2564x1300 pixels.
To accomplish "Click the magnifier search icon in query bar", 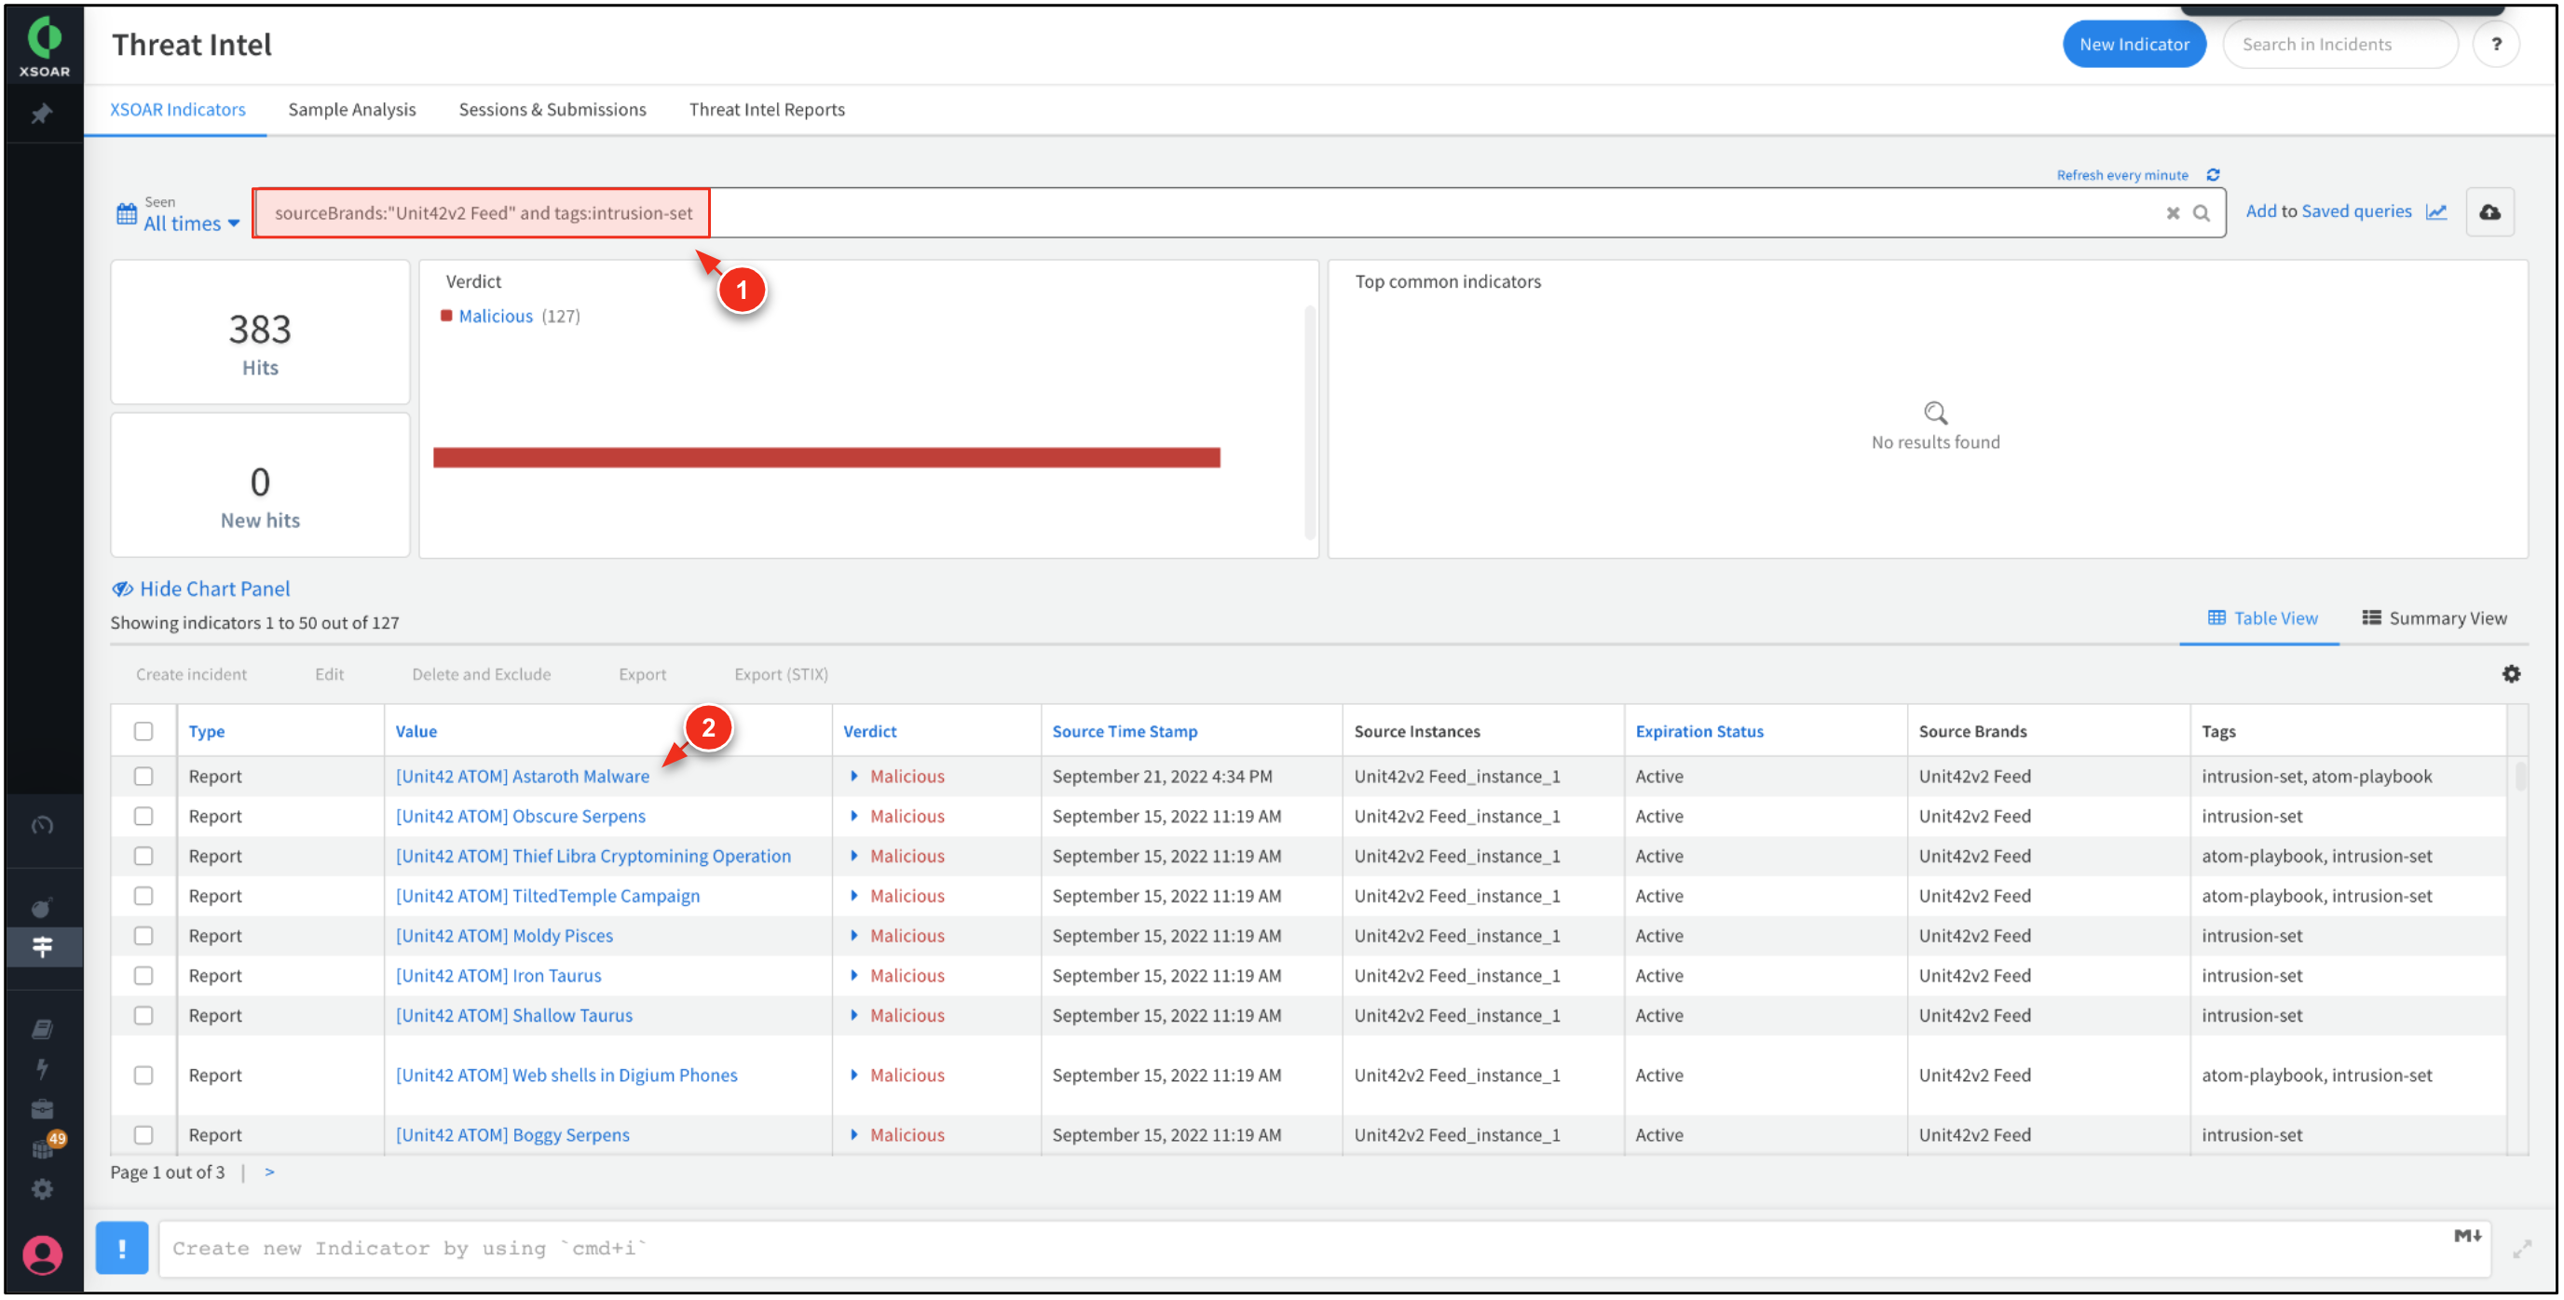I will pos(2201,213).
